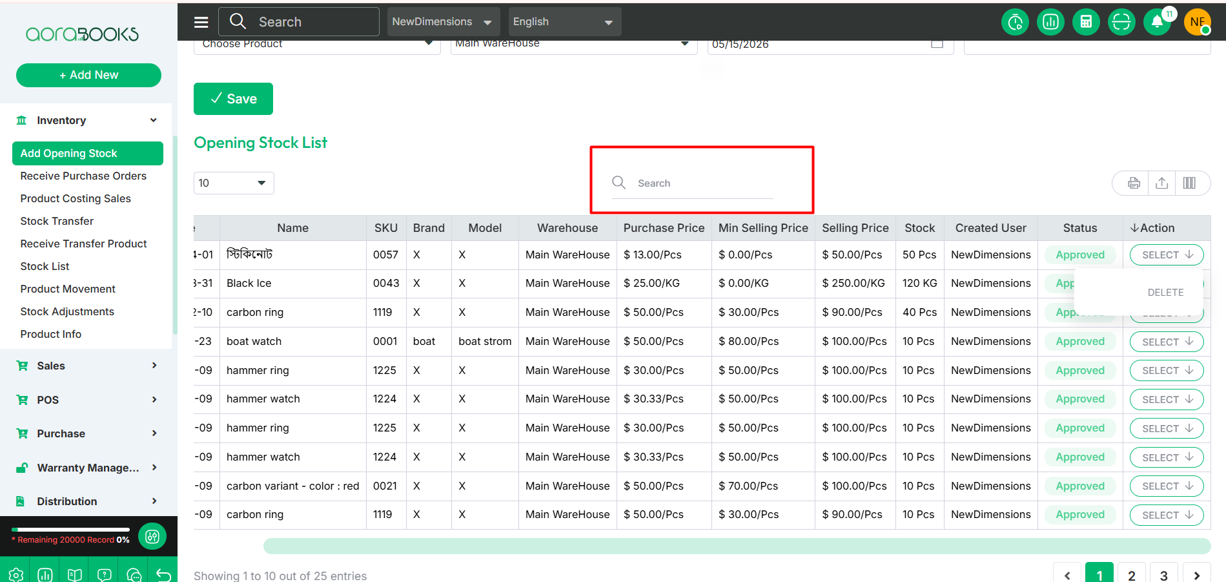Open Stock Transfer in sidebar
Viewport: 1226px width, 582px height.
point(57,221)
